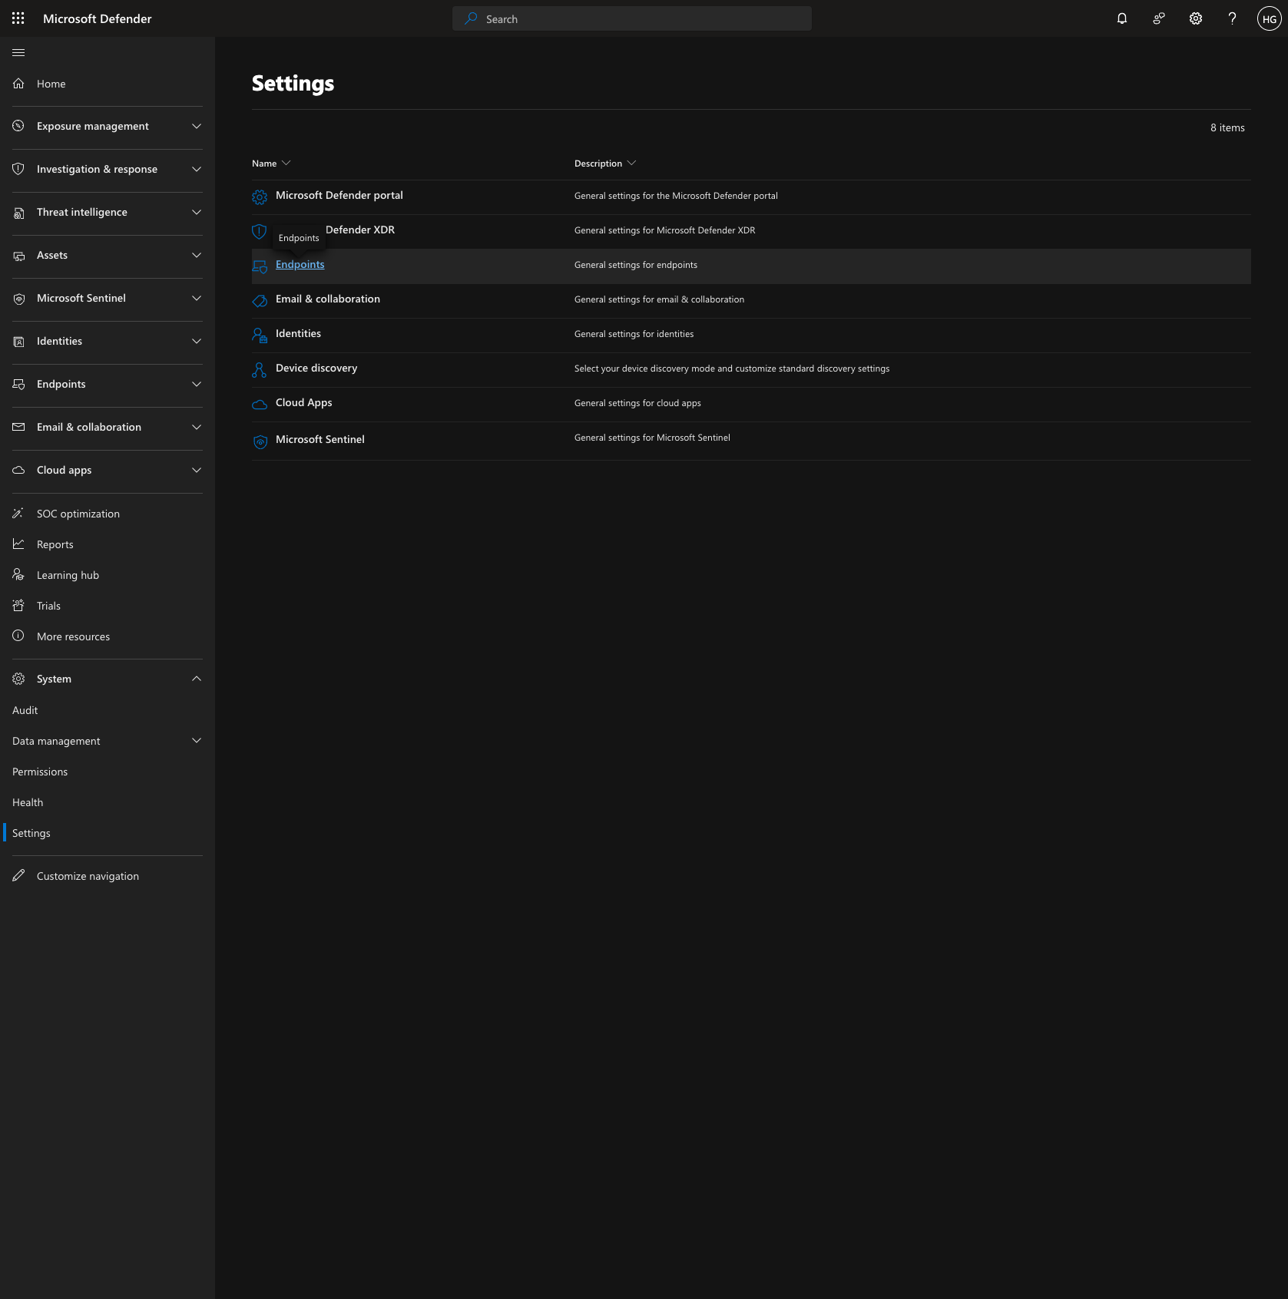Go to Reports in navigation
This screenshot has width=1288, height=1299.
pyautogui.click(x=55, y=544)
